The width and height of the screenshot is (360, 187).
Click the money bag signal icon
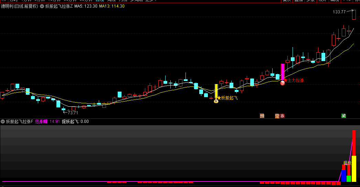pos(216,101)
